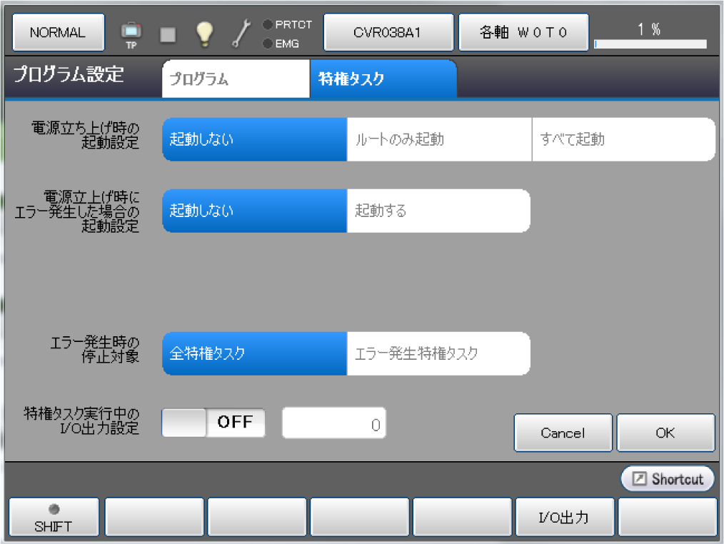Choose 起動する for error startup setting

pos(438,211)
